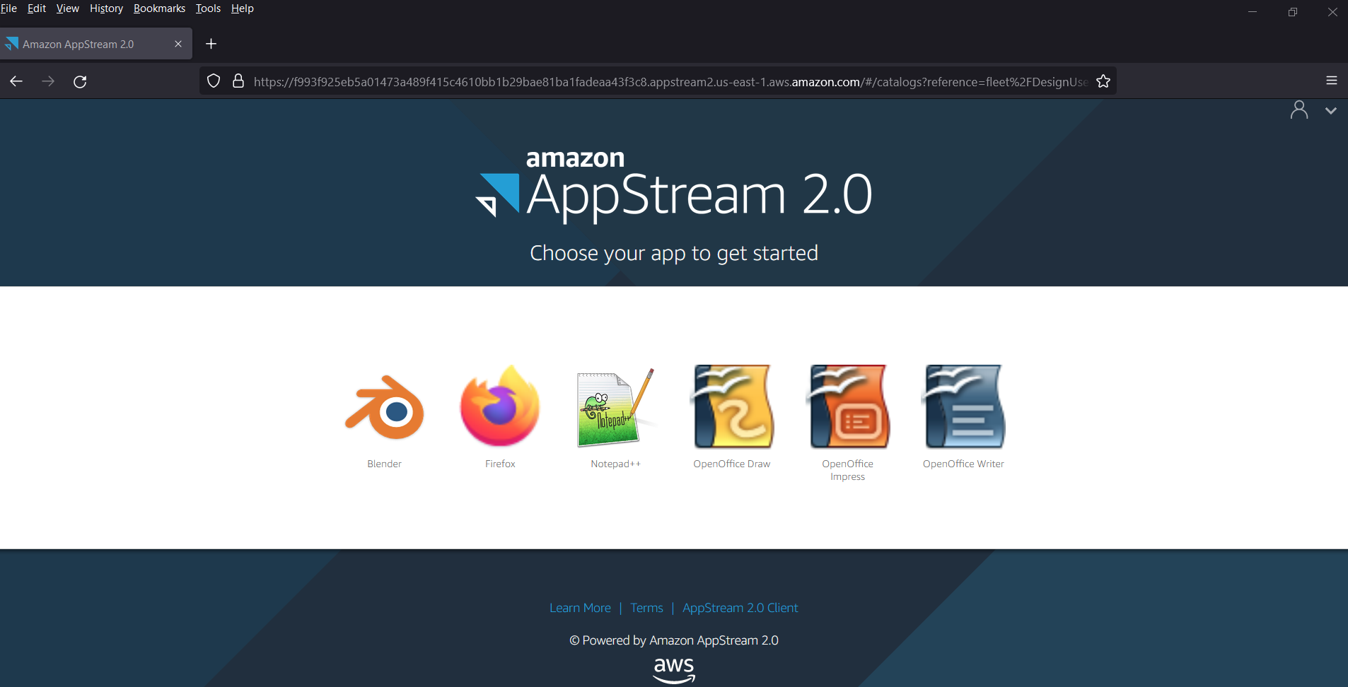Open a new browser tab
Viewport: 1348px width, 687px height.
point(210,44)
